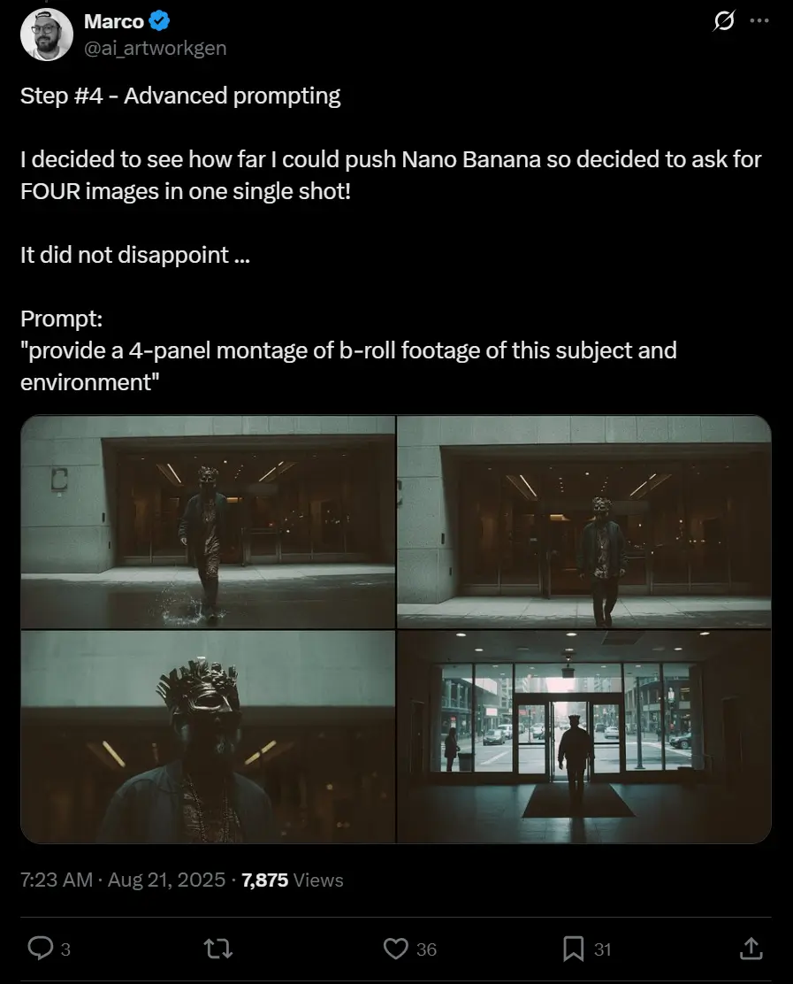Open the bottom-right lobby doorway image
Screen dimensions: 793x984
point(584,737)
